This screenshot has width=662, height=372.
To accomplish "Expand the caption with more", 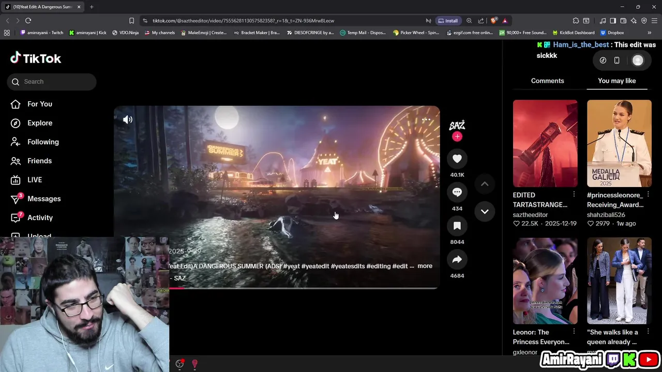I will (425, 266).
